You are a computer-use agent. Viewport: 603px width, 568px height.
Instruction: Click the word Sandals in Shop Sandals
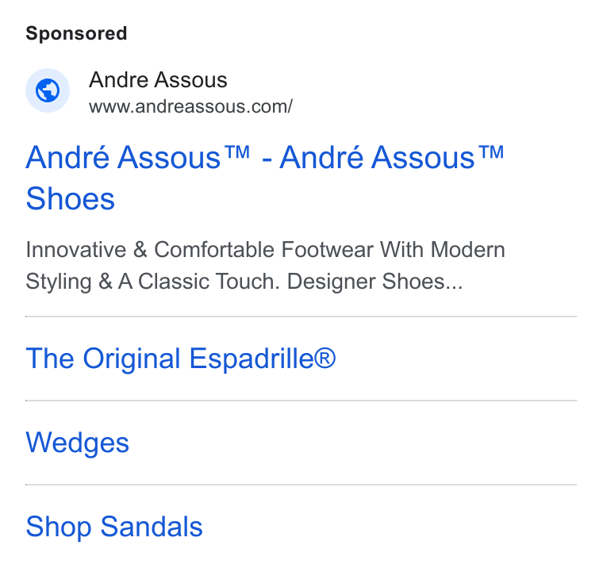click(x=152, y=527)
